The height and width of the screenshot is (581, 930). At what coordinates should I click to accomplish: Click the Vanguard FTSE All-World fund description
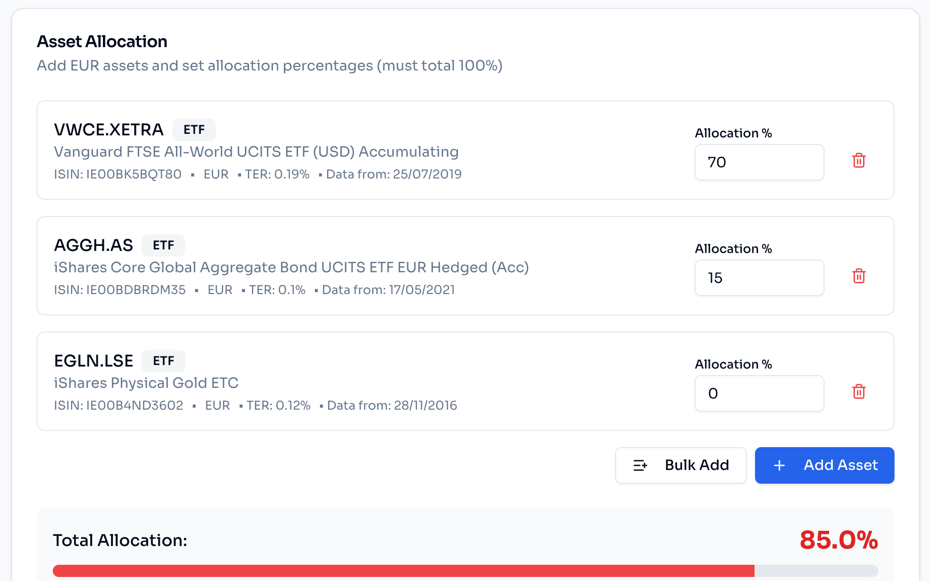tap(256, 152)
